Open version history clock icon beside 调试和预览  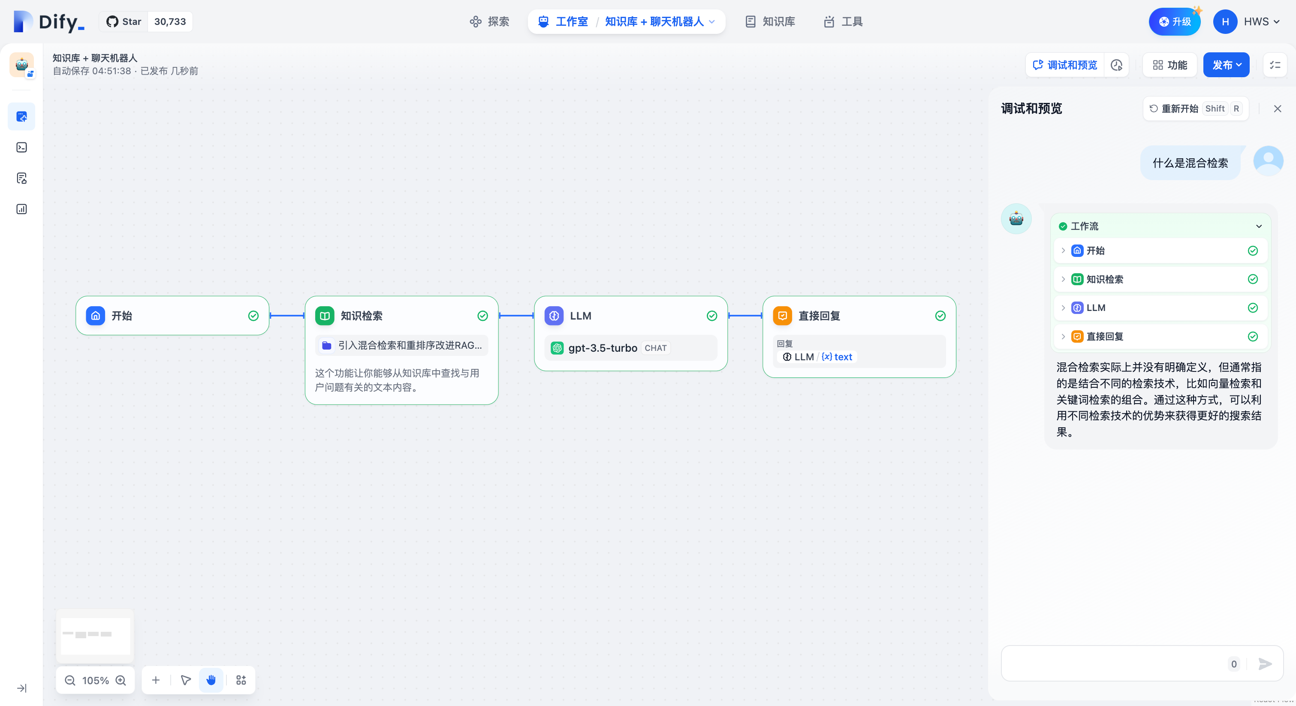[1116, 64]
